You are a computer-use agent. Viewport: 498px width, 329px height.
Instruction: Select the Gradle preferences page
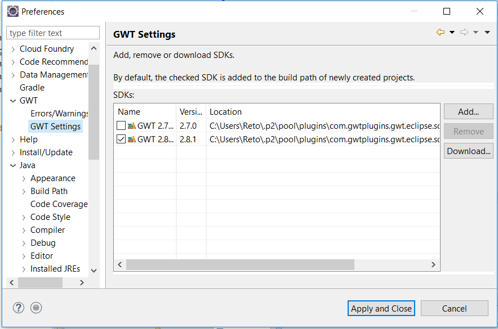32,88
